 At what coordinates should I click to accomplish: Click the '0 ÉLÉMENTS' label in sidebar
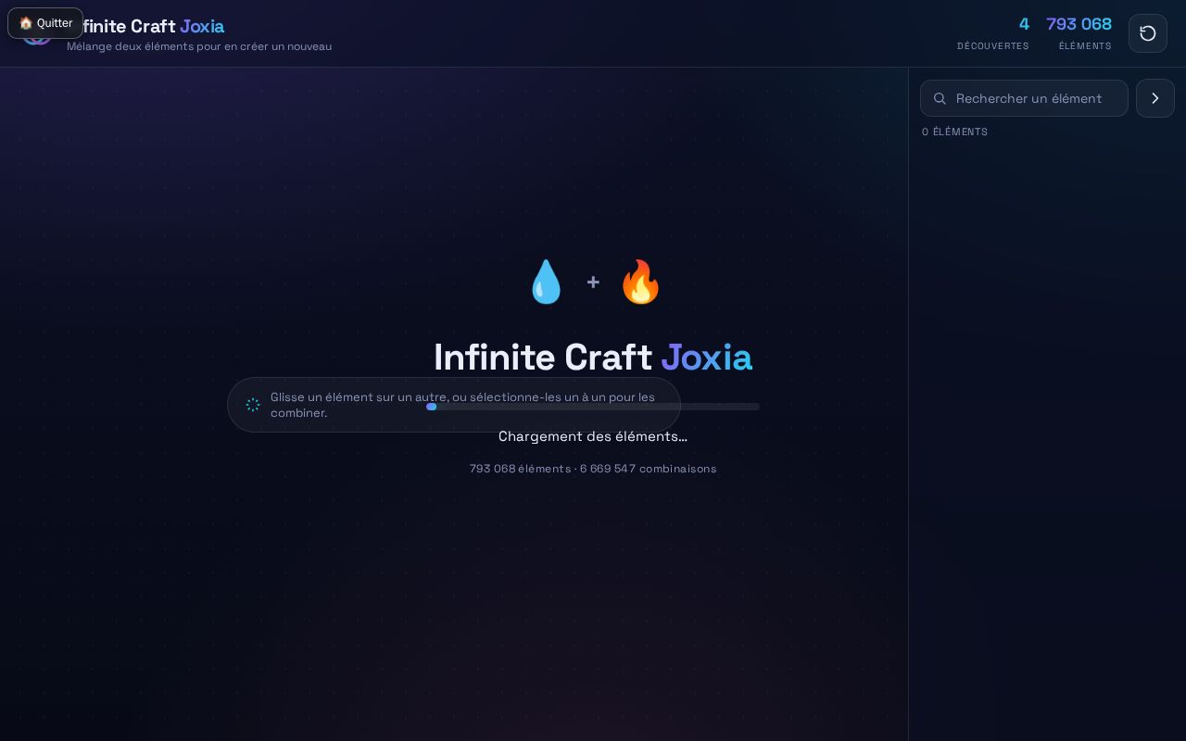[x=954, y=132]
